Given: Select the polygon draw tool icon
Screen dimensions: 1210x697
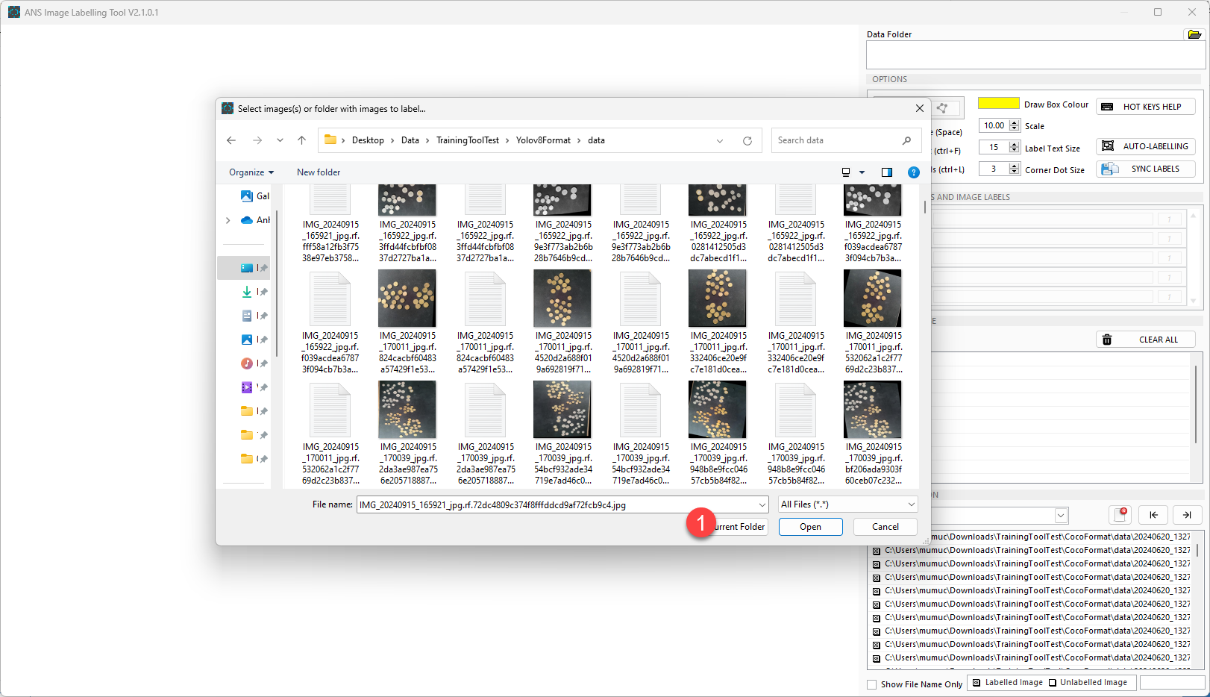Looking at the screenshot, I should (x=943, y=108).
